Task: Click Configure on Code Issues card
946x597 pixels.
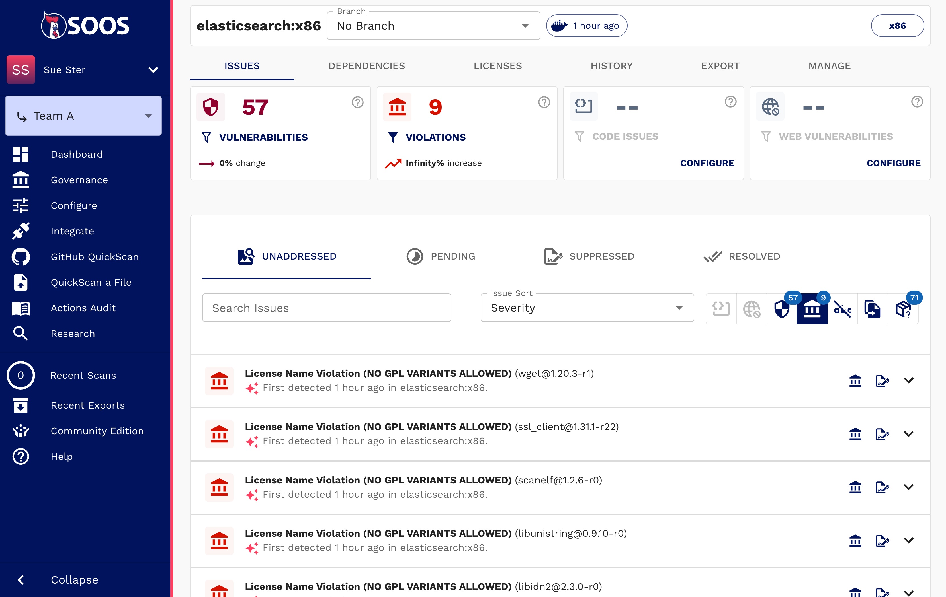Action: point(707,163)
